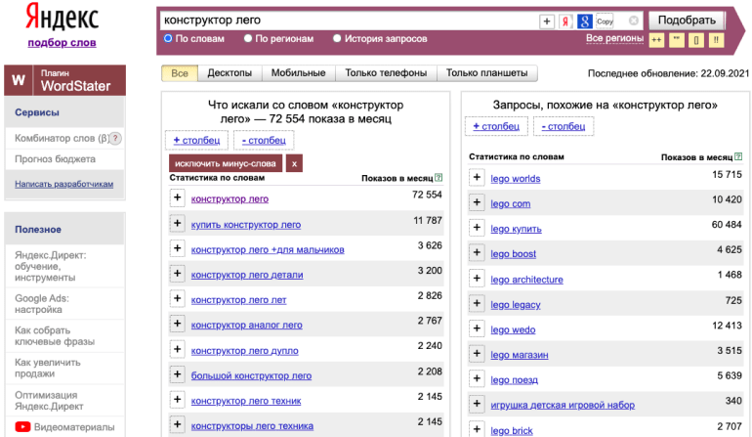
Task: Open the 'конструктор лего техник' keyword link
Action: (x=246, y=401)
